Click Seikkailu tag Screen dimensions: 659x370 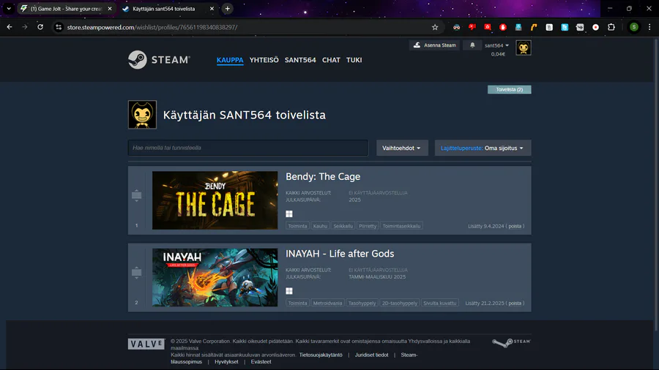pos(343,226)
